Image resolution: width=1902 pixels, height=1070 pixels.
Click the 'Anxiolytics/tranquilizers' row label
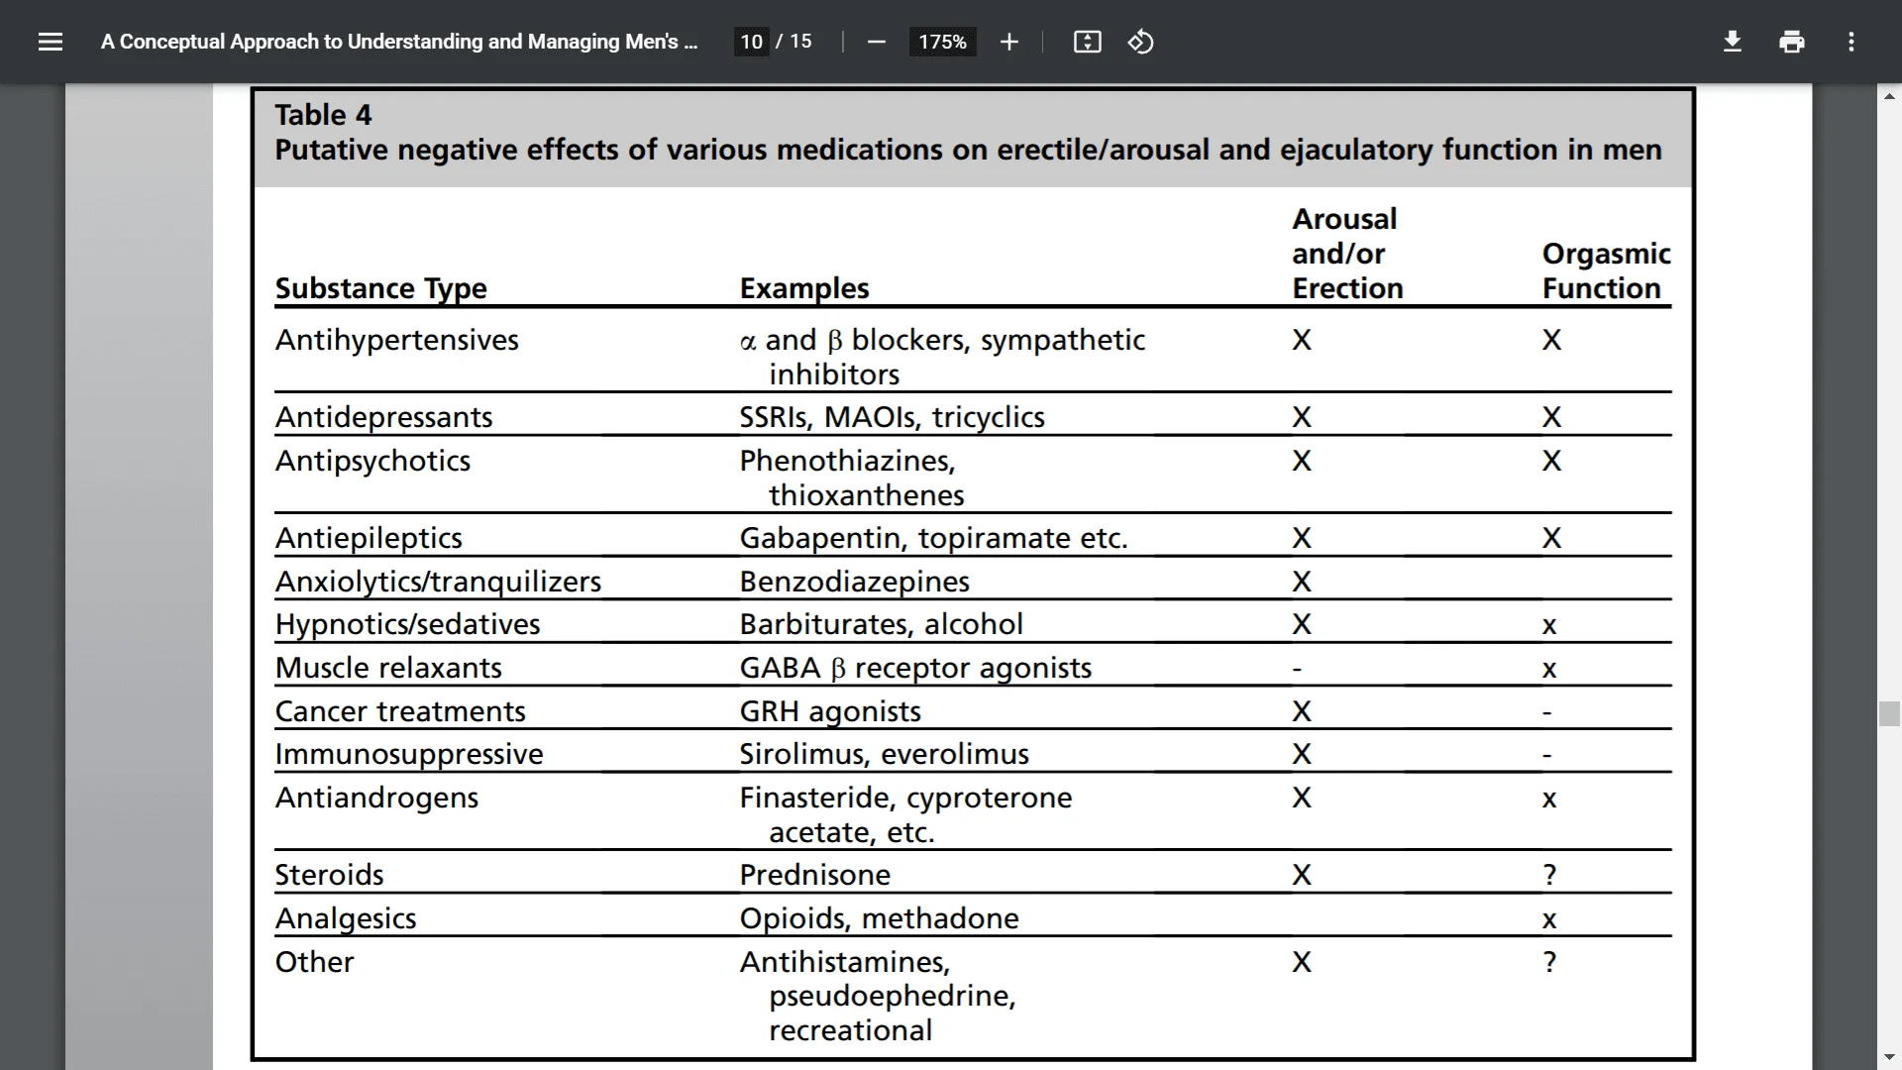click(438, 582)
